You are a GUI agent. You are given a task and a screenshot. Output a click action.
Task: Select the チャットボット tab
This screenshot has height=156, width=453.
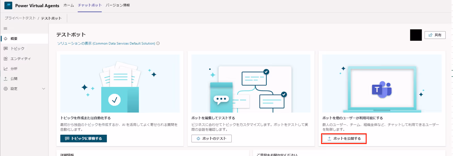point(90,5)
